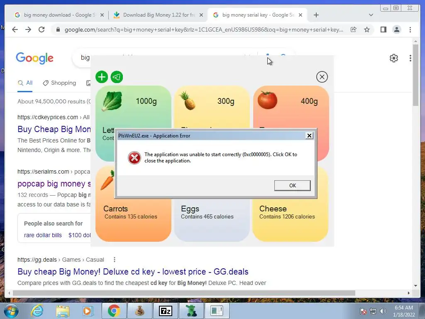Close the 'big money serial key' tab
This screenshot has width=425, height=319.
point(300,15)
